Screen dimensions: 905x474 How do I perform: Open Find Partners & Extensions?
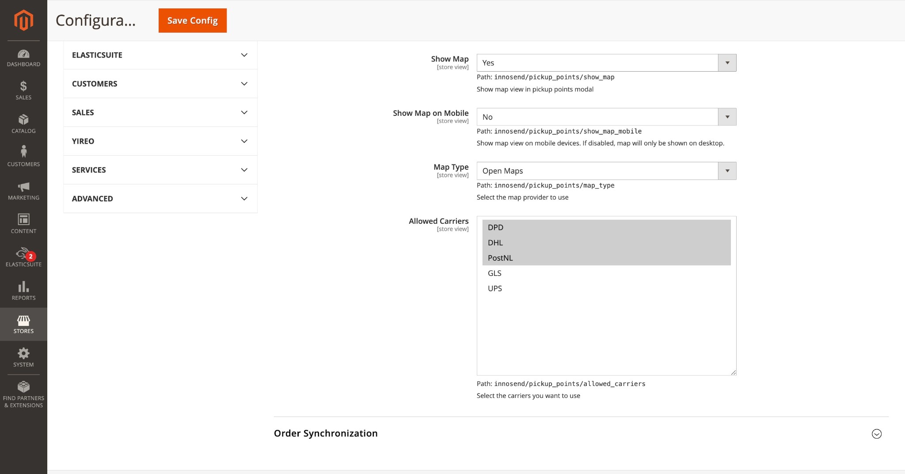point(23,391)
